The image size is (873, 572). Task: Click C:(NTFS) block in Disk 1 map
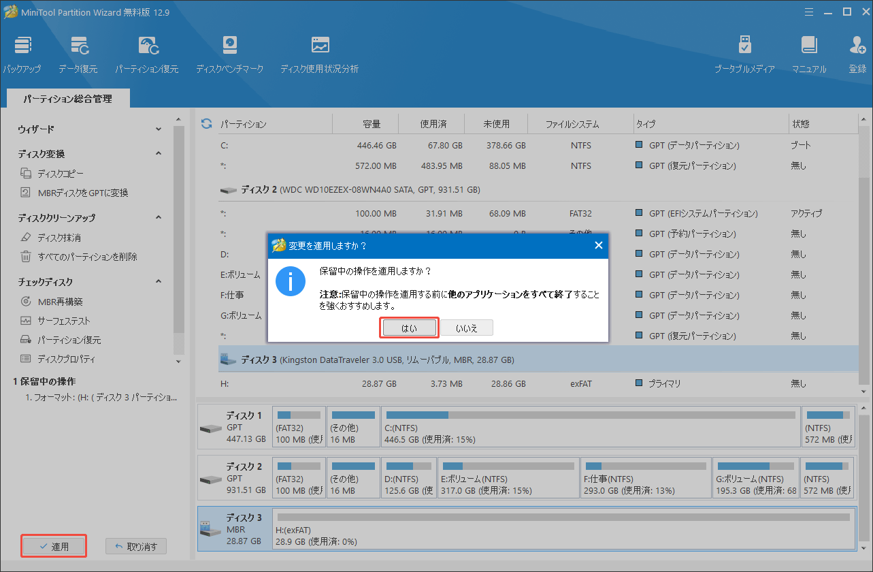click(590, 427)
